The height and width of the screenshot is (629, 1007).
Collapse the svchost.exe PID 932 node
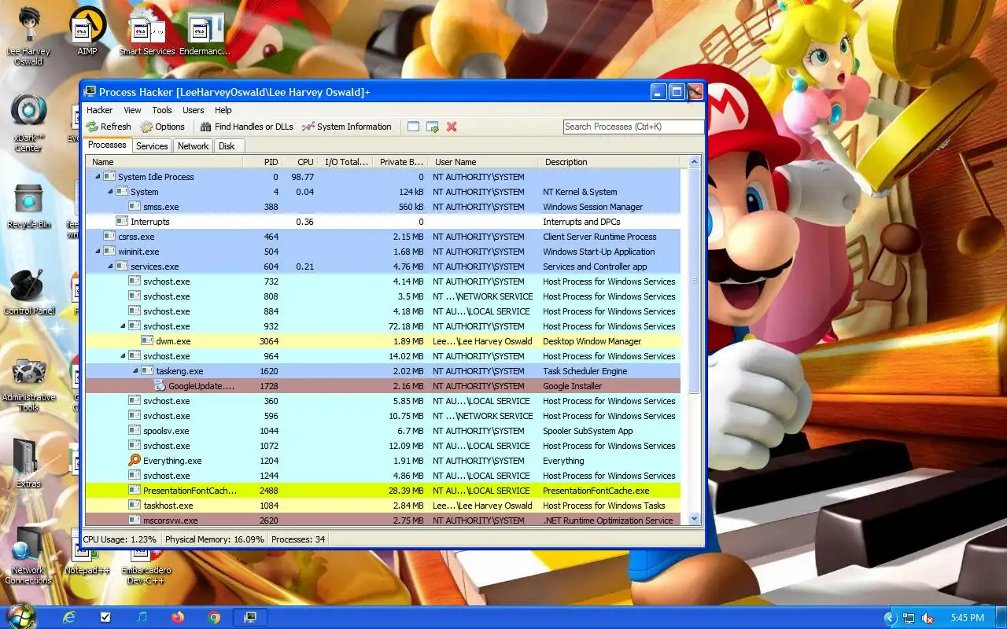tap(123, 326)
